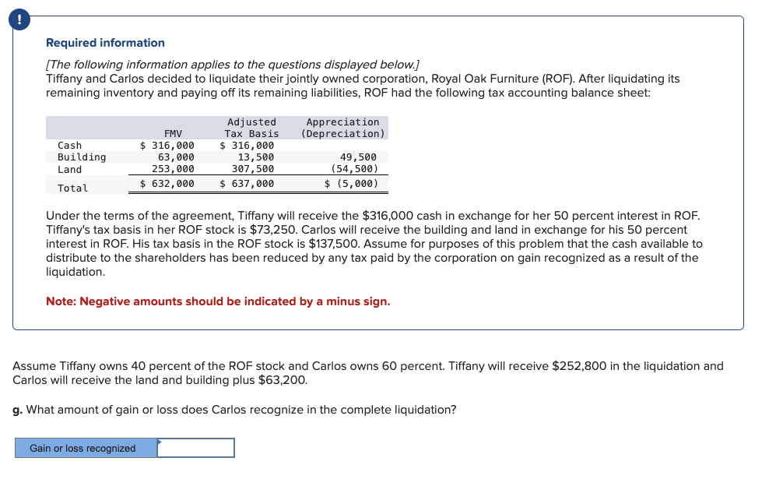The width and height of the screenshot is (776, 479).
Task: Click the Appreciation (Depreciation) column header
Action: [343, 126]
